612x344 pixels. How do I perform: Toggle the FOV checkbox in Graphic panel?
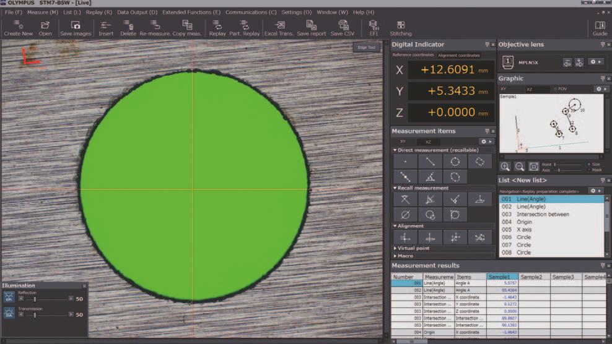click(x=556, y=89)
